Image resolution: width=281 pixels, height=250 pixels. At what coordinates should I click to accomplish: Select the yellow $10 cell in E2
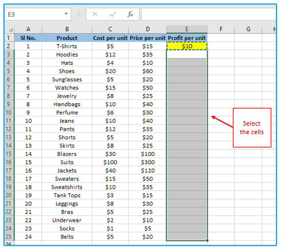(x=187, y=46)
